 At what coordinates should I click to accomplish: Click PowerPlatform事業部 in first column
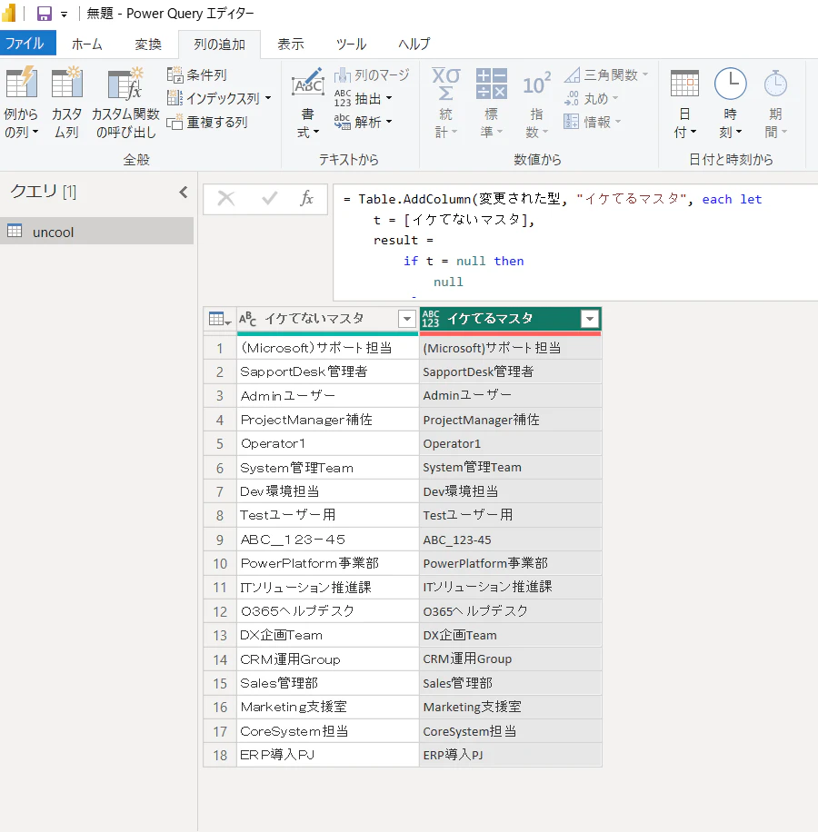327,563
